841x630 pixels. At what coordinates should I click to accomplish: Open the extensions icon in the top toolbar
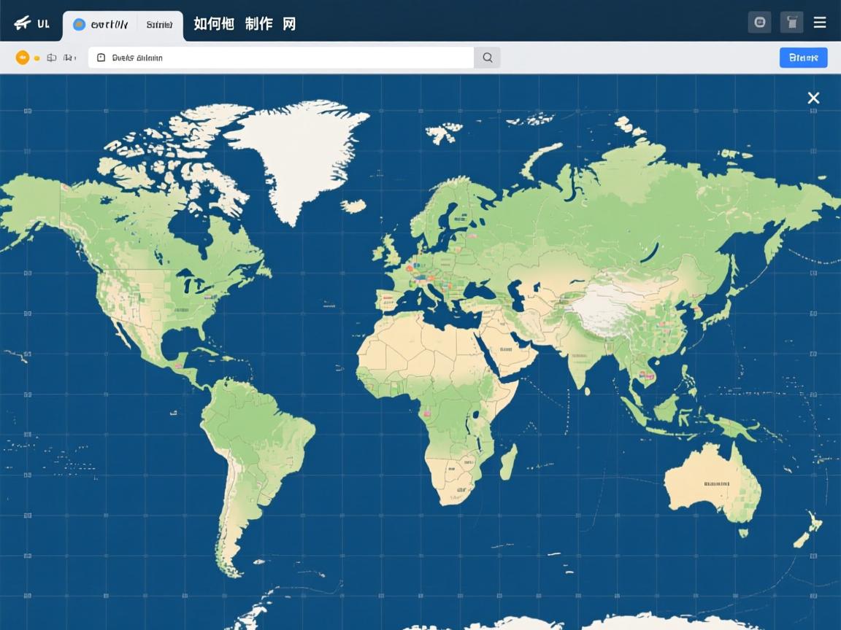[759, 22]
